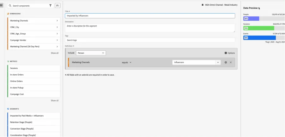Click the gear icon on Marketing Channels rule
The height and width of the screenshot is (137, 285).
[226, 62]
